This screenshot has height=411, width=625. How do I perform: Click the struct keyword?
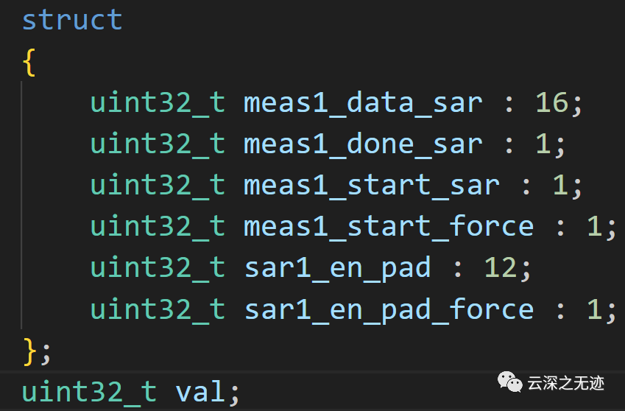pos(72,19)
